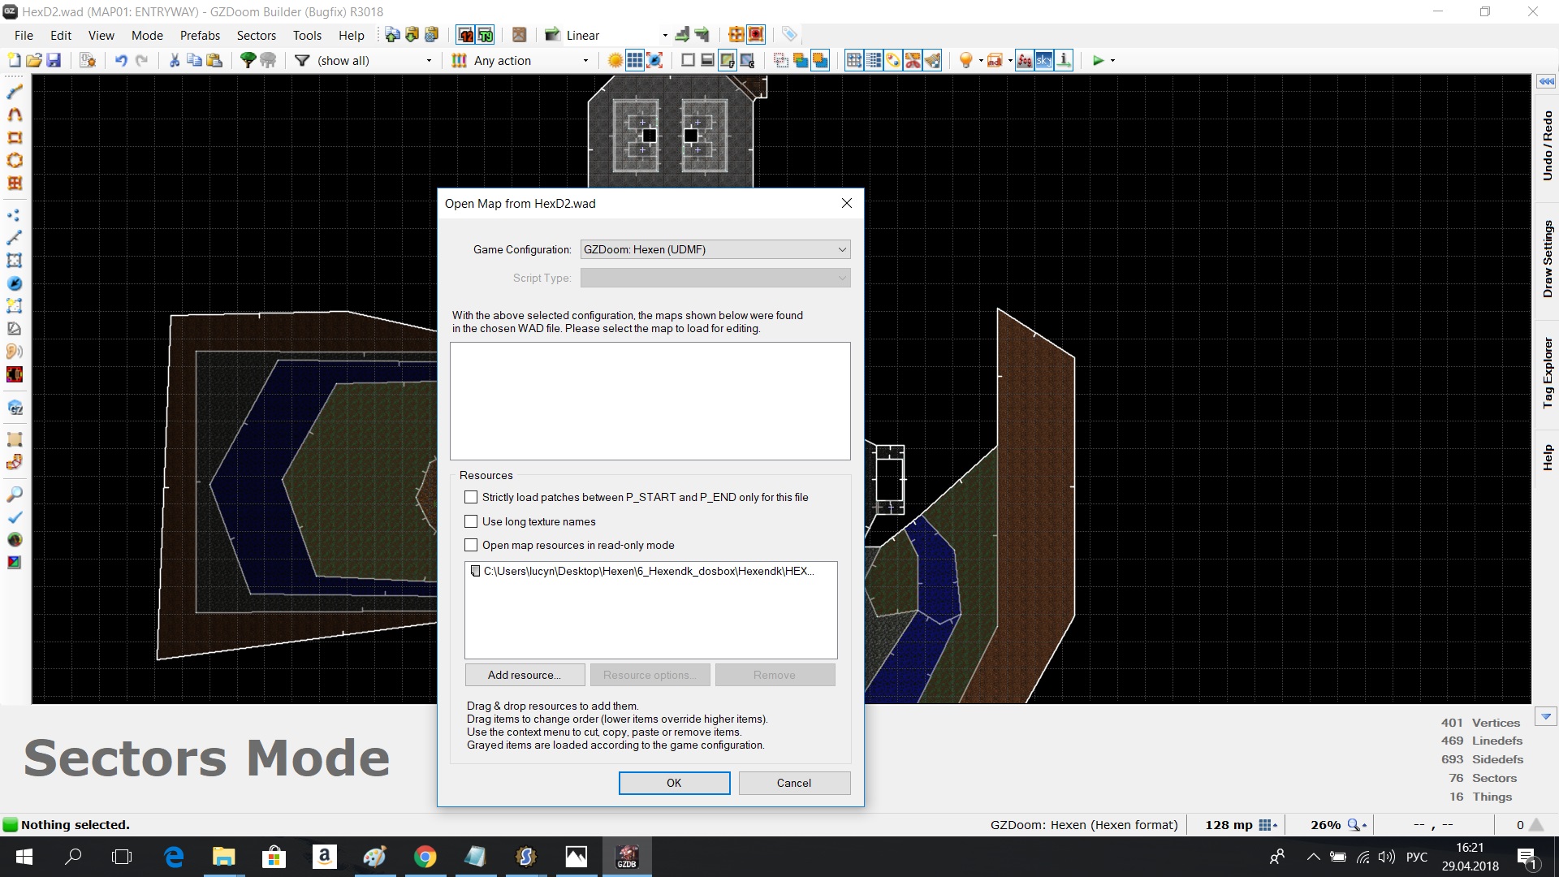Image resolution: width=1559 pixels, height=877 pixels.
Task: Click the green Test Map play button
Action: click(1098, 60)
